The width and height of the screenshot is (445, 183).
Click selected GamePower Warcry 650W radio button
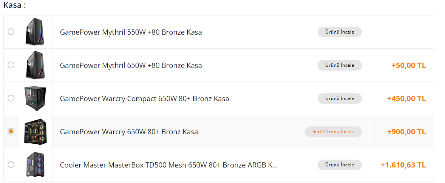(x=11, y=131)
